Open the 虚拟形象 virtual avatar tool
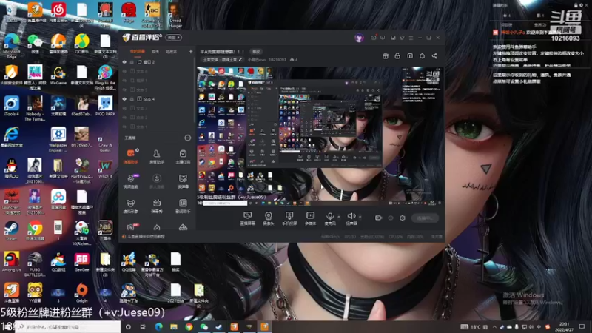The width and height of the screenshot is (592, 333). pyautogui.click(x=131, y=206)
